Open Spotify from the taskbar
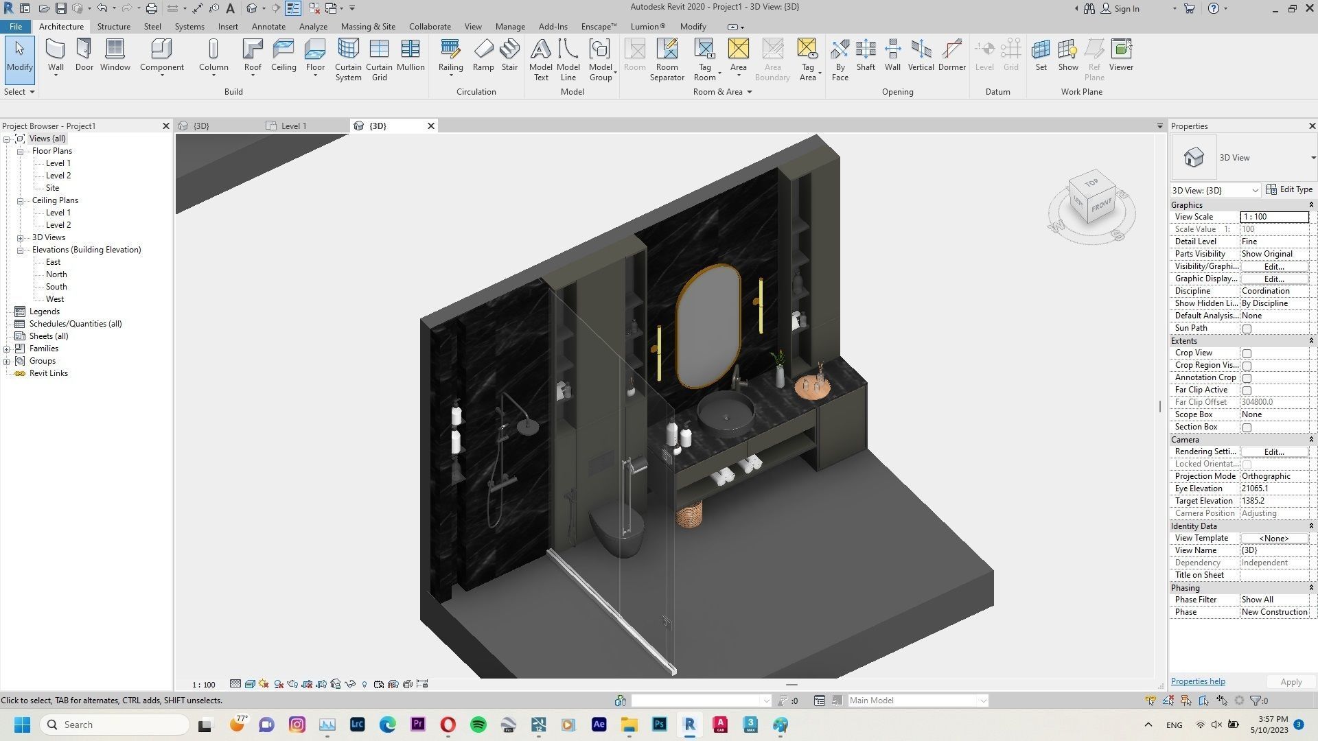 tap(478, 725)
